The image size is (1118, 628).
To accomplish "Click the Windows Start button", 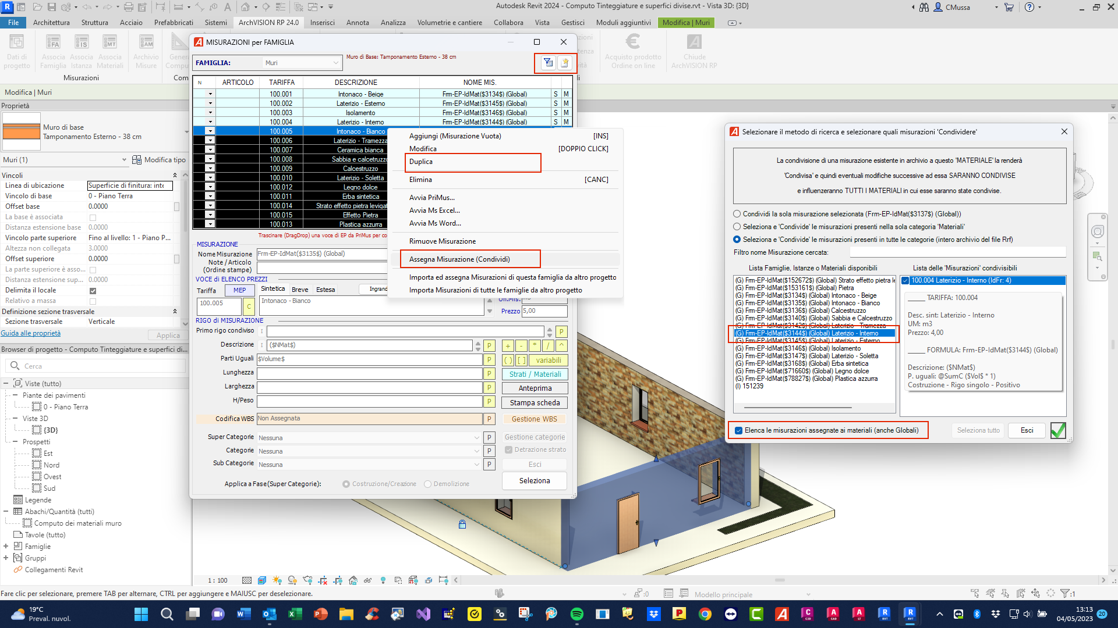I will coord(141,614).
